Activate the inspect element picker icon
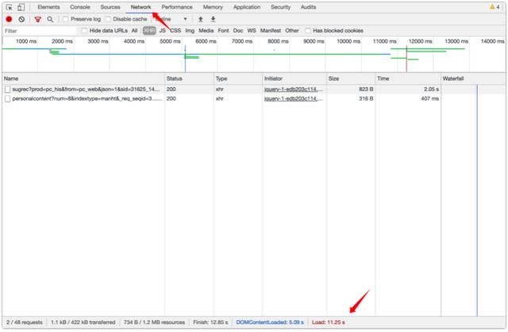This screenshot has height=332, width=508. tap(9, 7)
